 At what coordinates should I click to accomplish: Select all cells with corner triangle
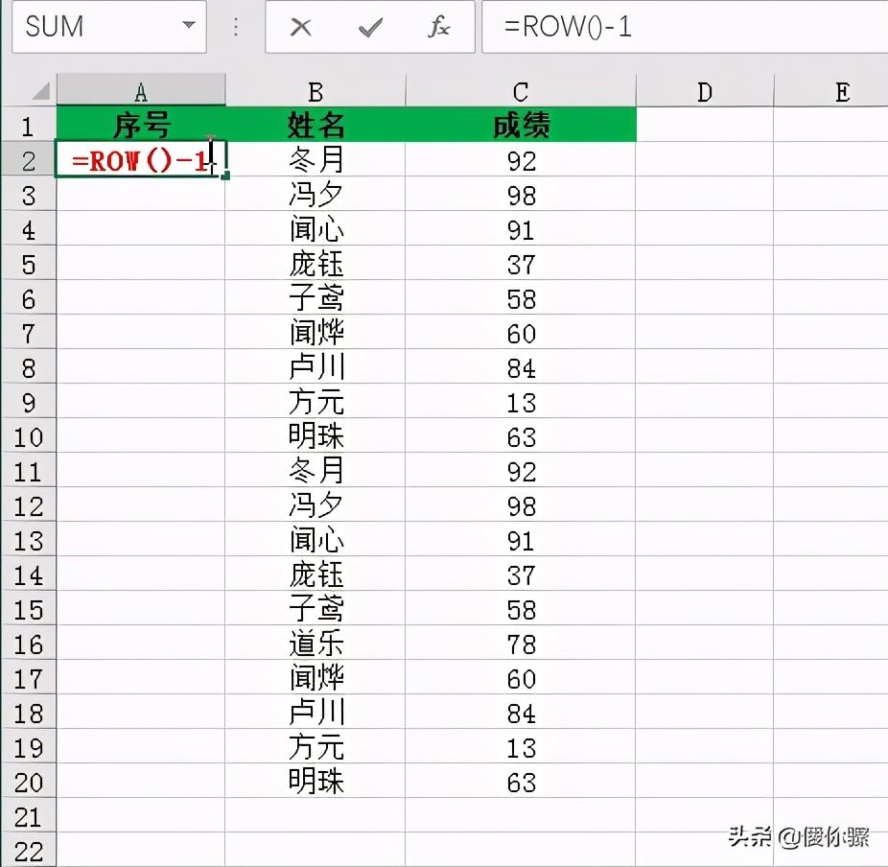(x=41, y=90)
